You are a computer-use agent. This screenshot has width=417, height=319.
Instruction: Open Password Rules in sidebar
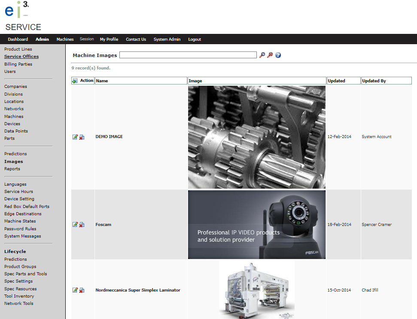20,229
